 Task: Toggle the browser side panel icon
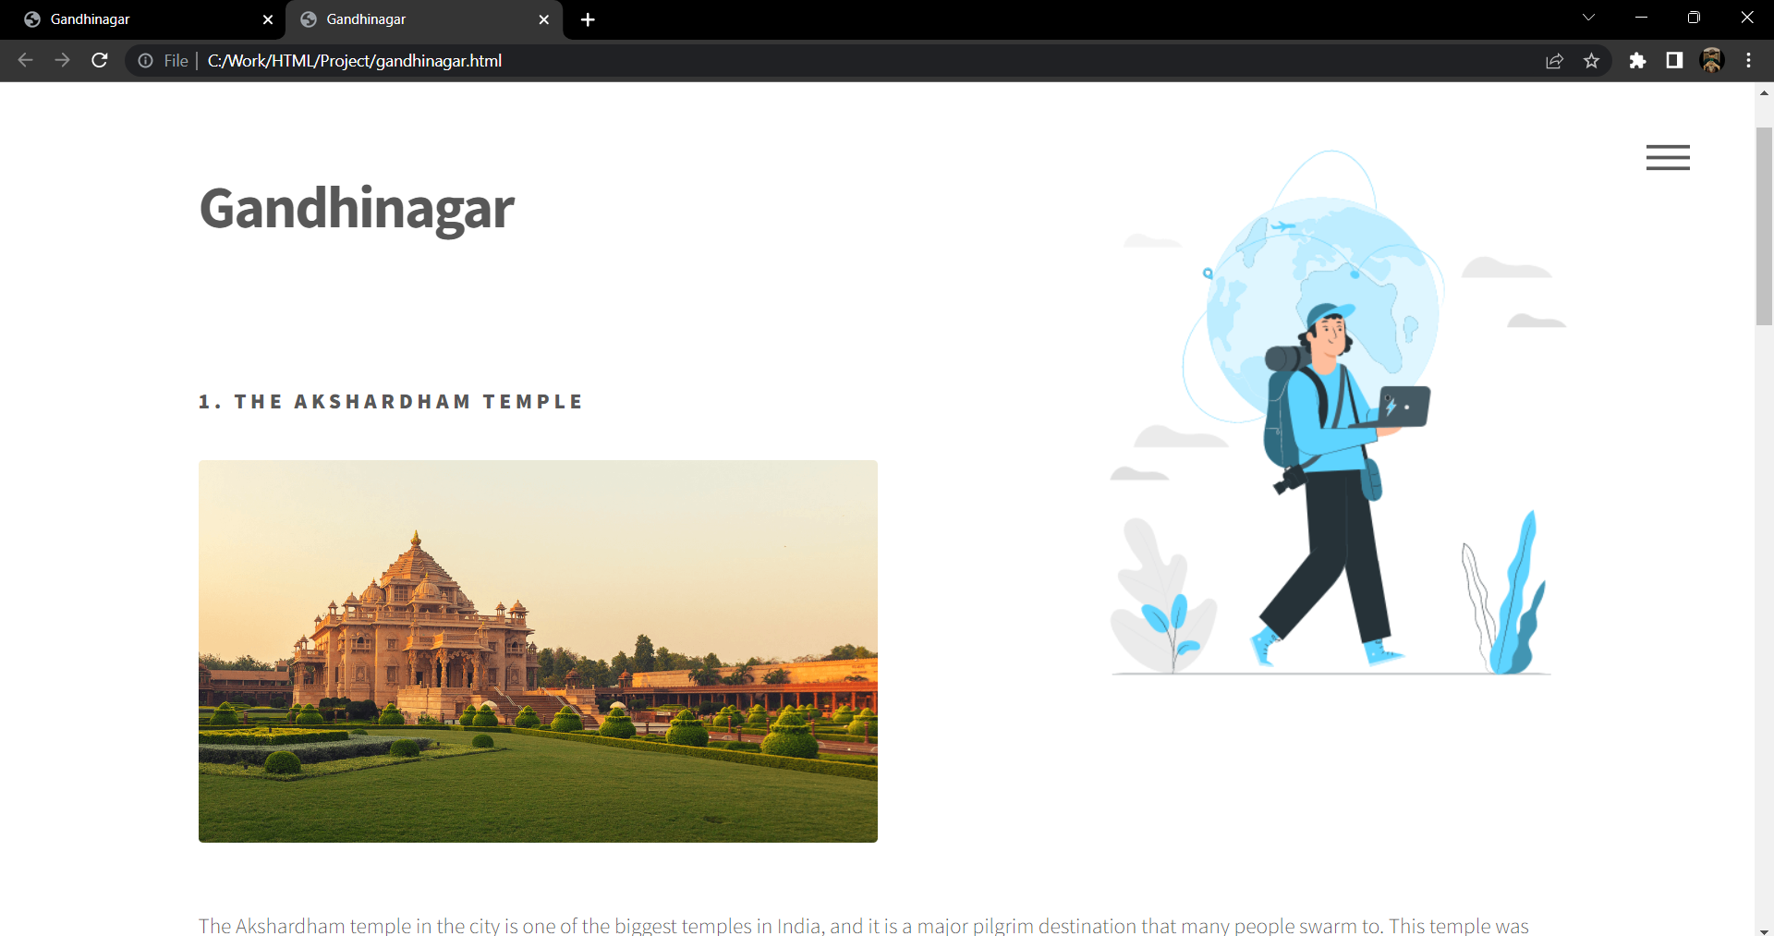point(1674,61)
